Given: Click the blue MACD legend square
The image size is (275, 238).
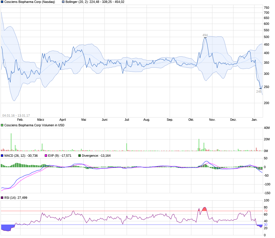Looking at the screenshot, I should tap(2, 156).
